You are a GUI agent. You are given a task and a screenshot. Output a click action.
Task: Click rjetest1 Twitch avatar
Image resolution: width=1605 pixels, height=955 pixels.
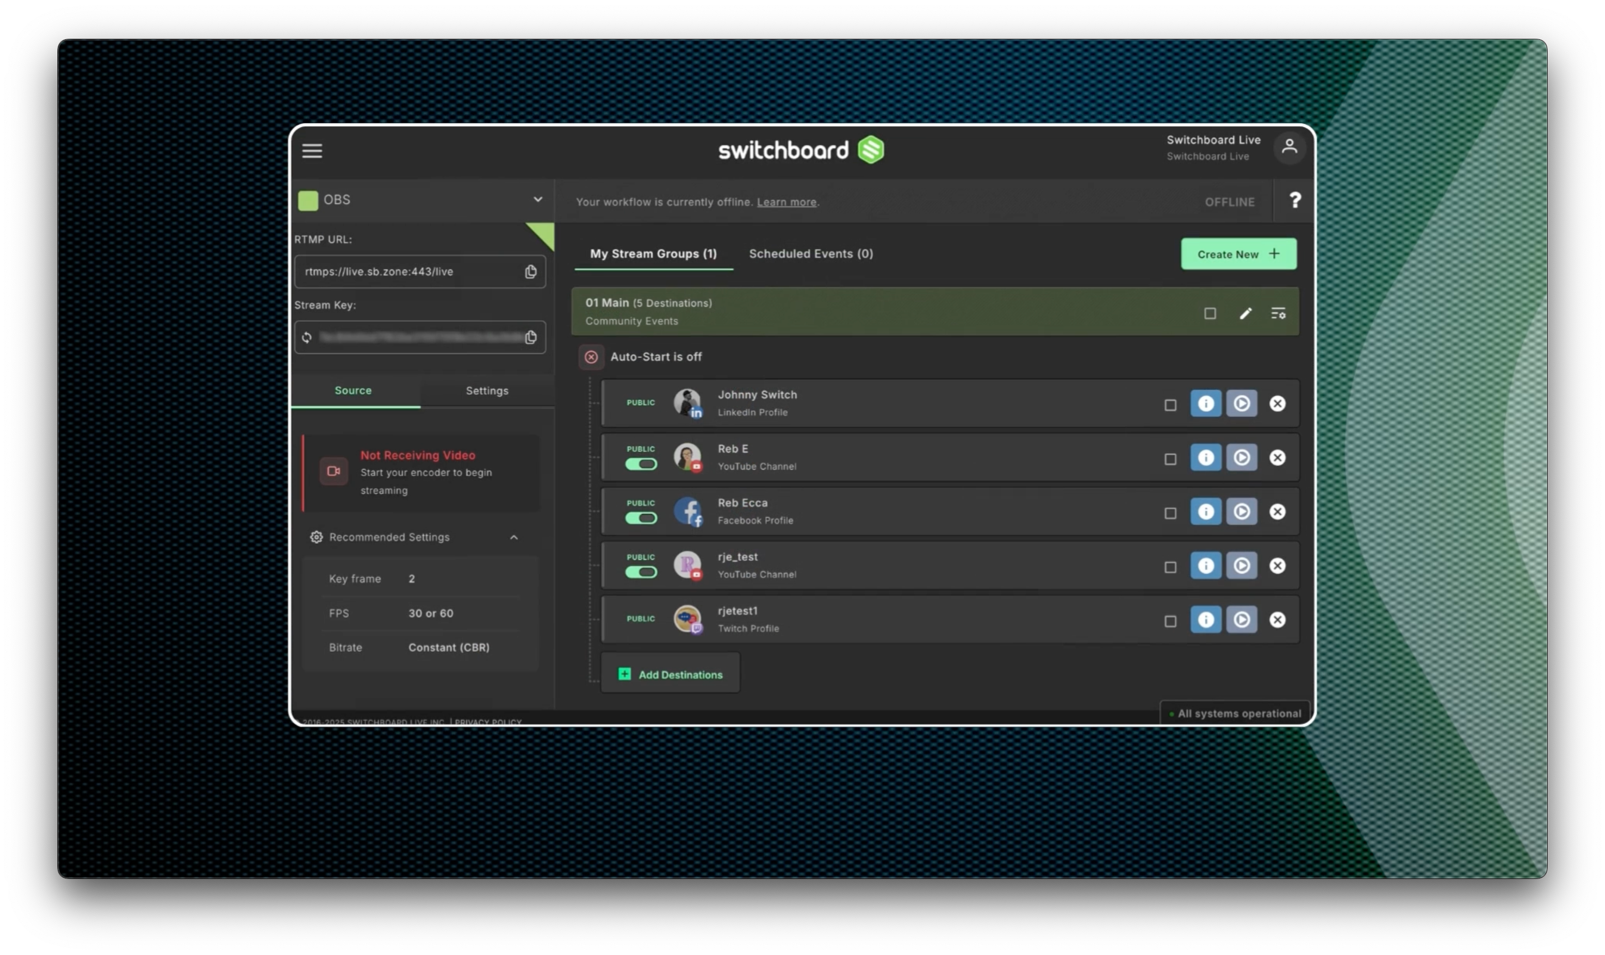[x=687, y=620]
